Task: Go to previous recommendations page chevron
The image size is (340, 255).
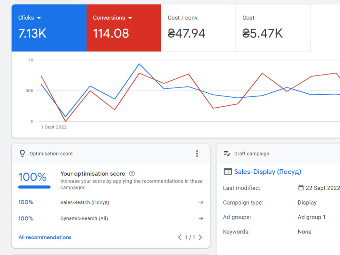Action: (180, 237)
